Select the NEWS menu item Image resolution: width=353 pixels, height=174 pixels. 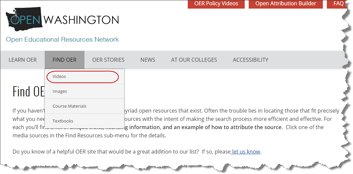[148, 60]
